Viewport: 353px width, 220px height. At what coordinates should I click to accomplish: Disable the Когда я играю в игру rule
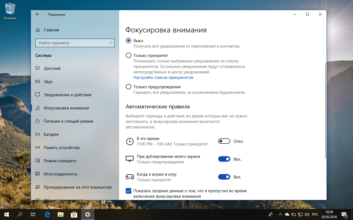click(x=224, y=177)
